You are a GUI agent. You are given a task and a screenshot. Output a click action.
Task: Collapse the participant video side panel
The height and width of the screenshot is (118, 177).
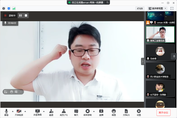[143, 61]
